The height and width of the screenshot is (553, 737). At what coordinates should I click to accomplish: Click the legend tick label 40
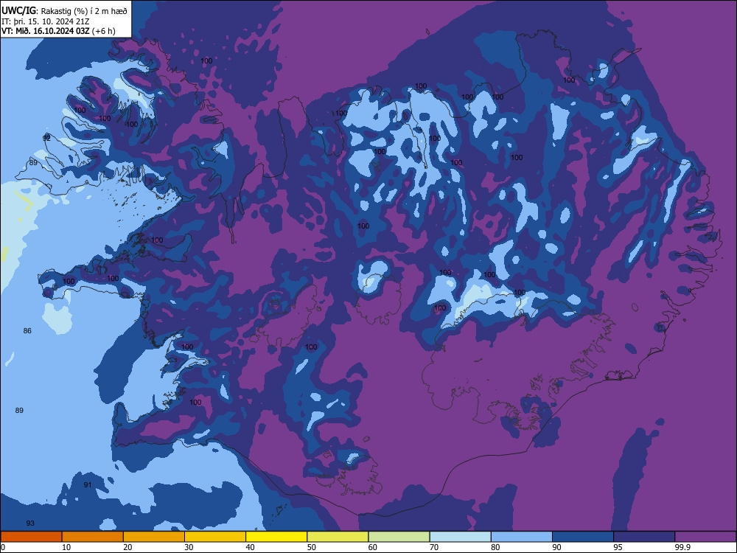pos(250,547)
